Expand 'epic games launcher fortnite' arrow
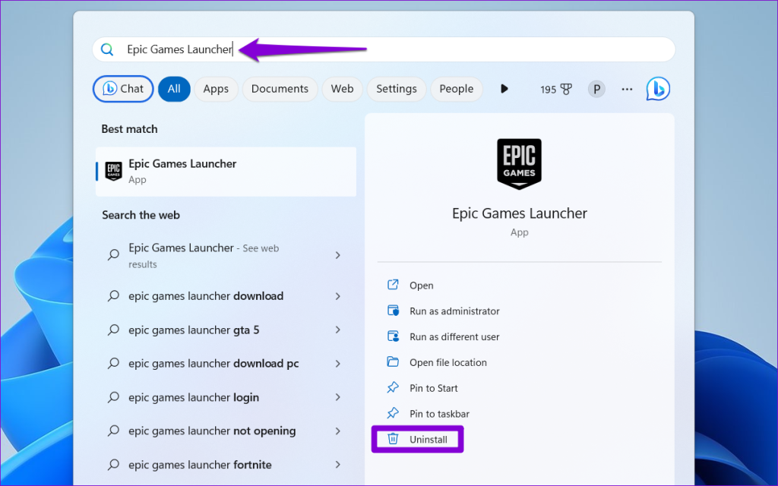778x486 pixels. pos(338,465)
